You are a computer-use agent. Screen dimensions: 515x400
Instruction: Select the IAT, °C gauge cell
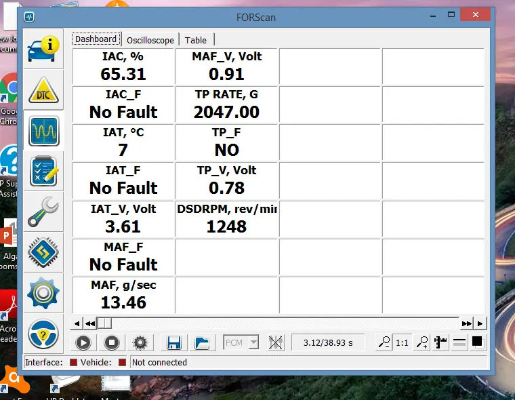pyautogui.click(x=123, y=142)
